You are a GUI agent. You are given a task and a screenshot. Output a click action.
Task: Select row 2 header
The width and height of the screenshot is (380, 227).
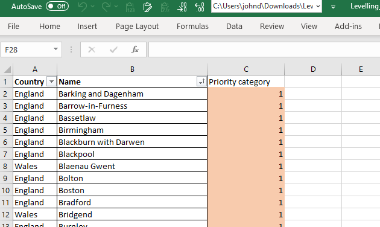(6, 94)
